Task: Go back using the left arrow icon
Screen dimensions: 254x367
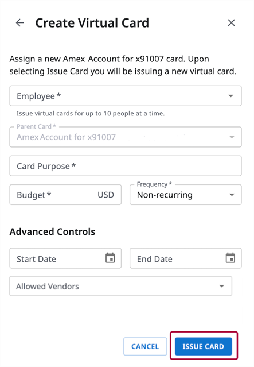Action: pyautogui.click(x=20, y=23)
